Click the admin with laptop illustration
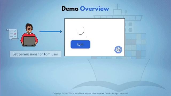This screenshot has width=171, height=96. (x=29, y=35)
